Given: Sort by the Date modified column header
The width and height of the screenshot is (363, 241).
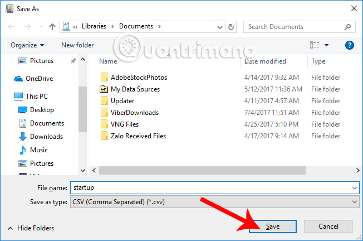Looking at the screenshot, I should pos(266,61).
